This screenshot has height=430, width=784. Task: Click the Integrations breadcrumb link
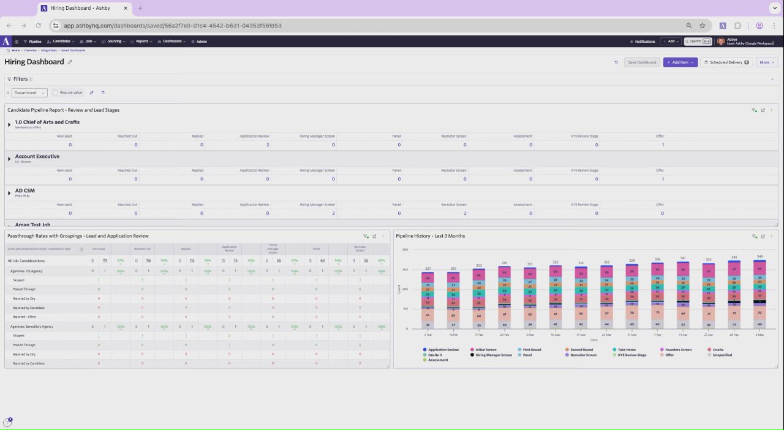click(49, 50)
